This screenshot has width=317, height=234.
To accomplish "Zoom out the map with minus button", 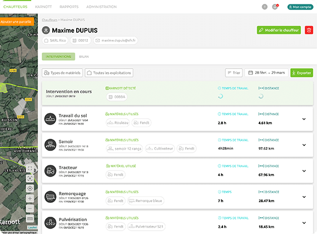I will (x=30, y=208).
